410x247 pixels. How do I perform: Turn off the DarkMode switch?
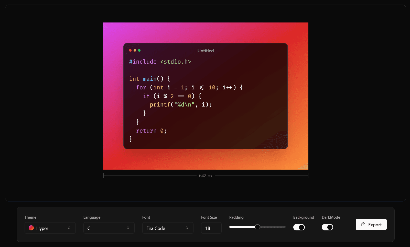click(328, 227)
